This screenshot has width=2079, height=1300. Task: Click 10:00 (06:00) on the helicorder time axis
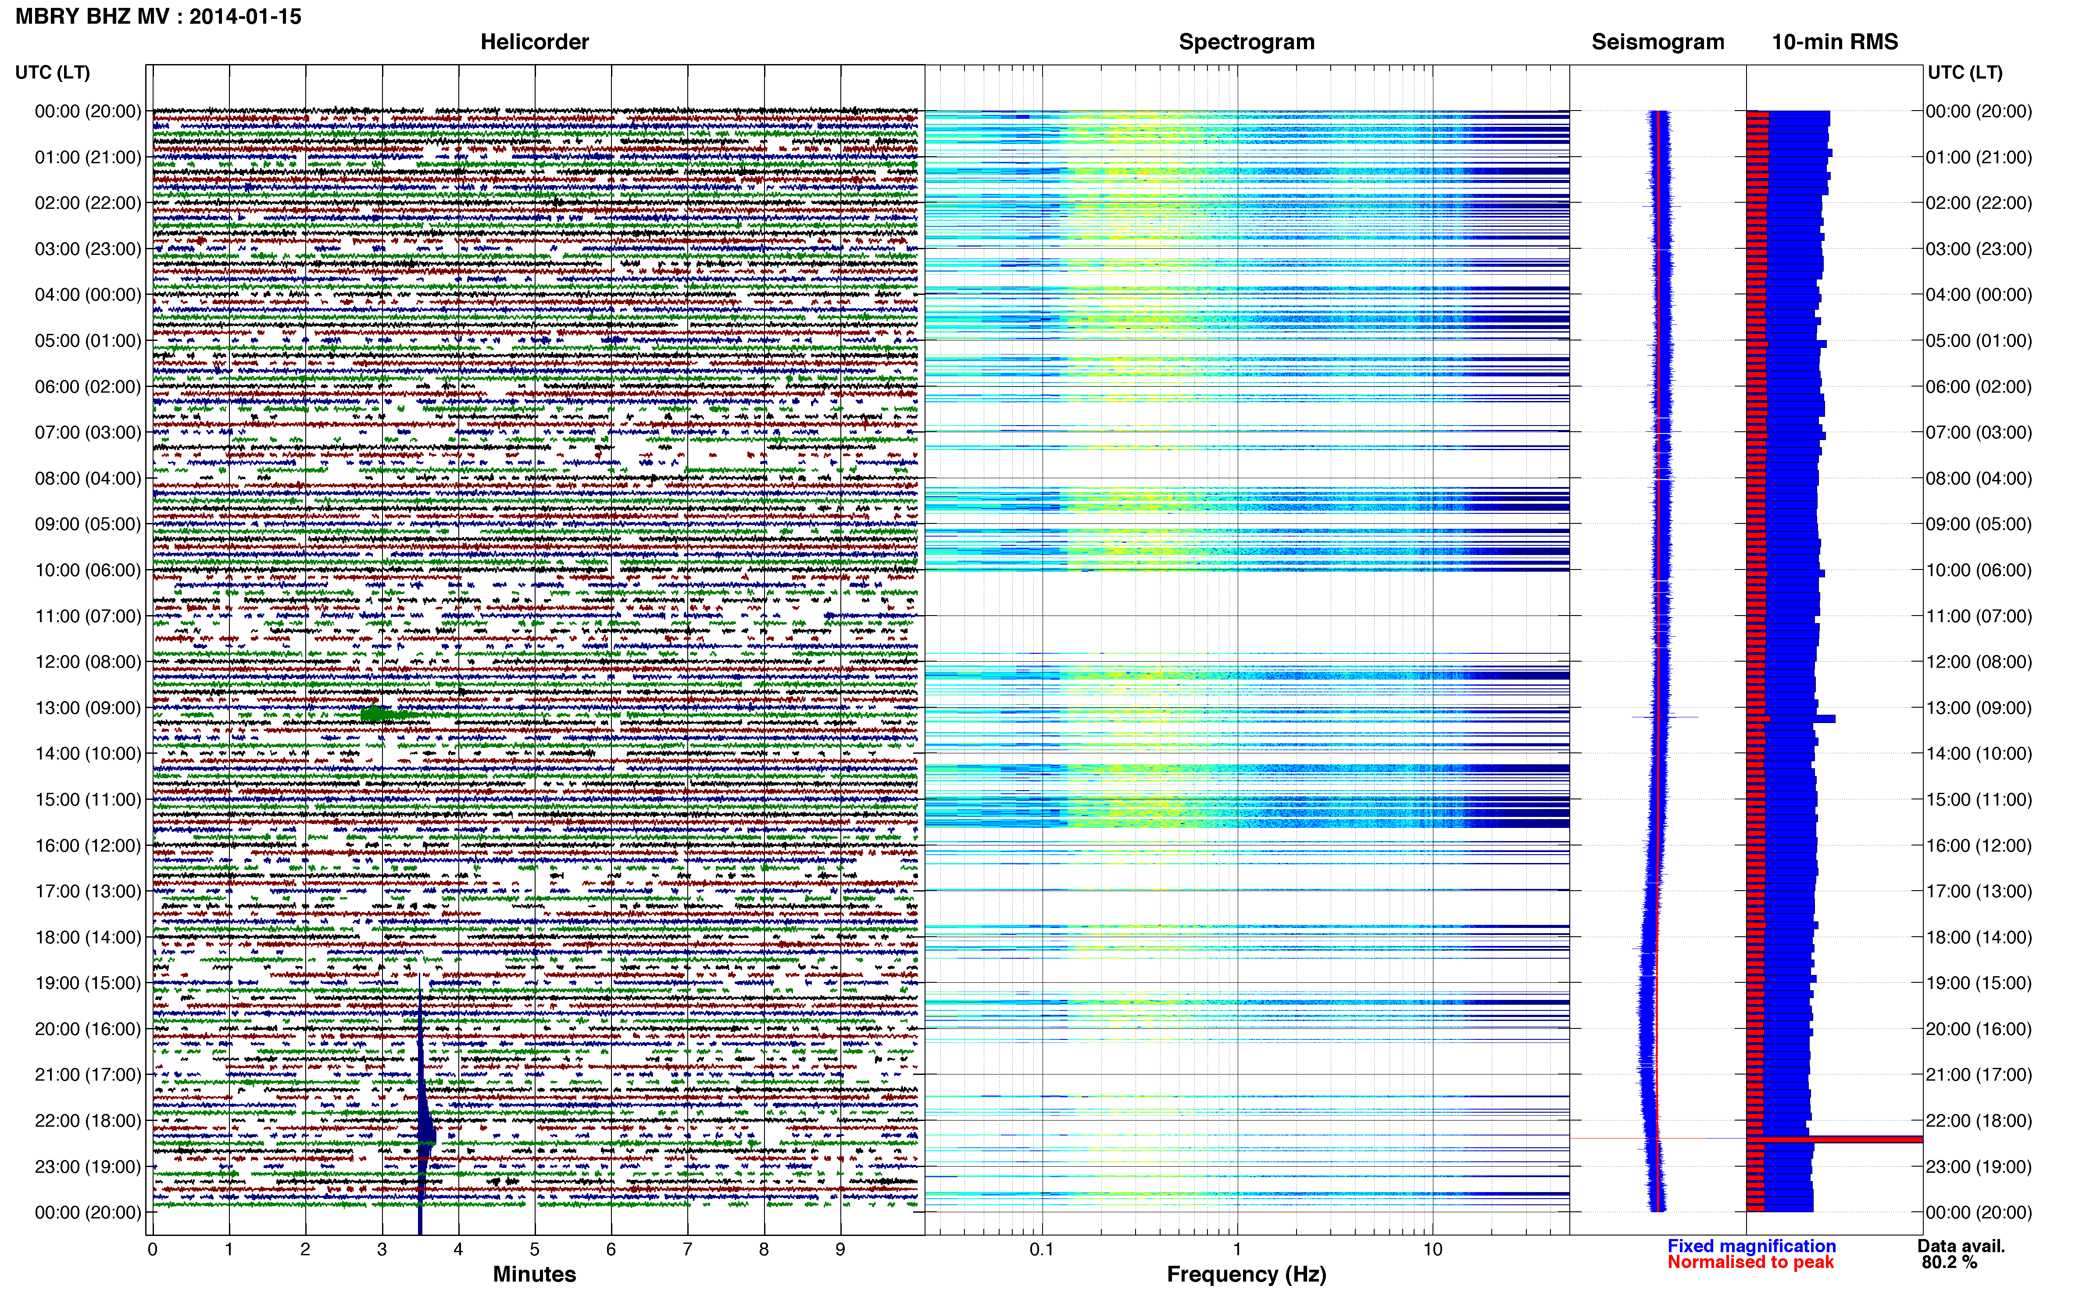(x=88, y=570)
